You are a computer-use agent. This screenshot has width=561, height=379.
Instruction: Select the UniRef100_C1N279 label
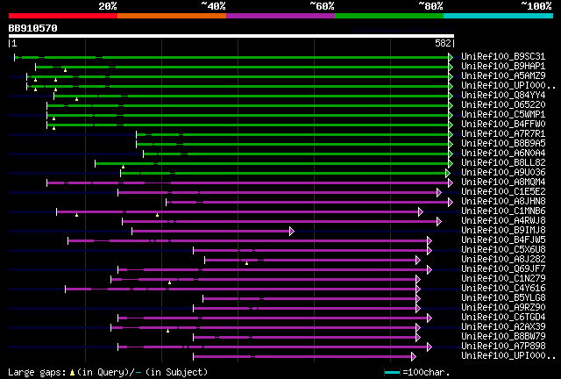pyautogui.click(x=503, y=279)
